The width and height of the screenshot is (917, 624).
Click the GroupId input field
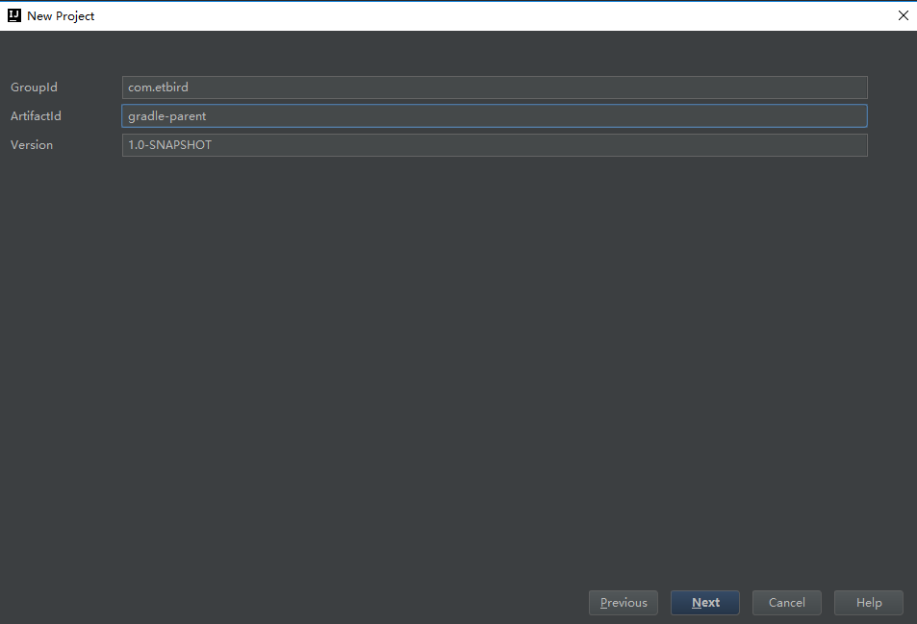495,87
